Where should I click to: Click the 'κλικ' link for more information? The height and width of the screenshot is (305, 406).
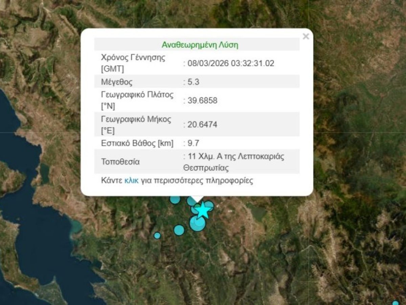click(x=131, y=180)
